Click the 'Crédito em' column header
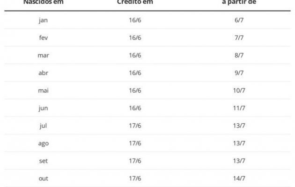295x187 pixels. [135, 2]
